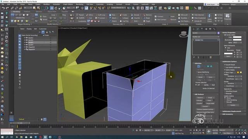
Task: Select the Multi preview selection radio button
Action: (210, 85)
